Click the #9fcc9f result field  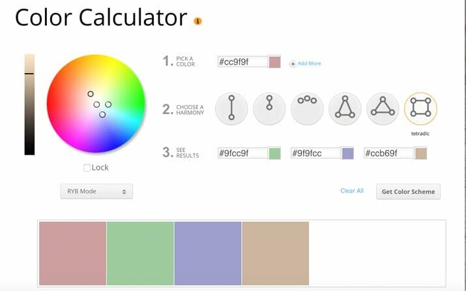click(242, 153)
